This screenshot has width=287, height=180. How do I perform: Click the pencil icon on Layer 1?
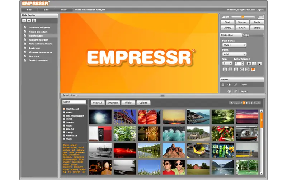click(236, 91)
